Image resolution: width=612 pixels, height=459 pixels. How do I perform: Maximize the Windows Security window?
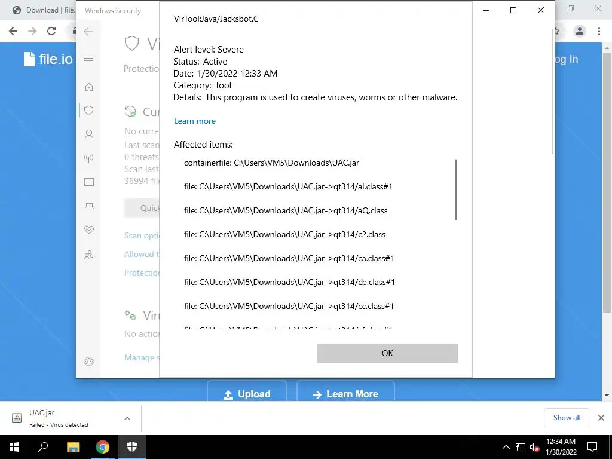513,10
